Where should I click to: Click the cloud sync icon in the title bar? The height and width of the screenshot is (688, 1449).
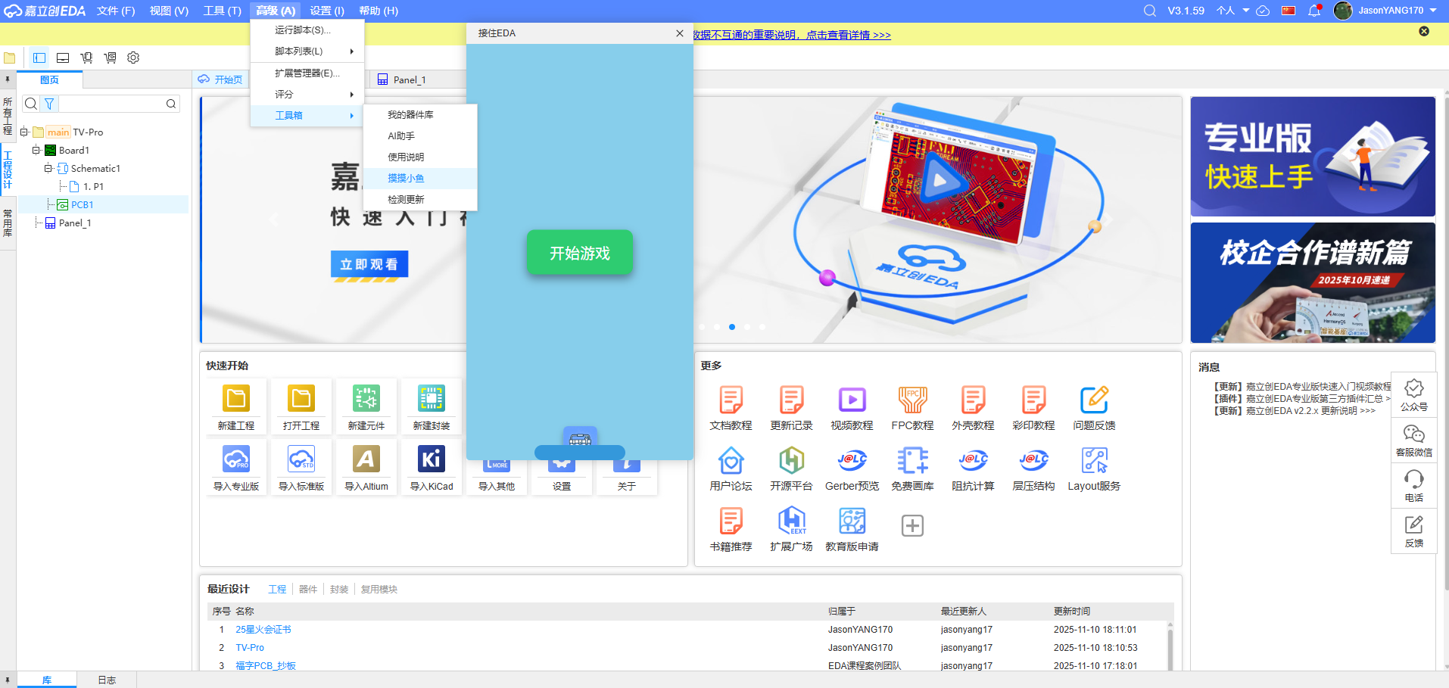(x=1263, y=11)
